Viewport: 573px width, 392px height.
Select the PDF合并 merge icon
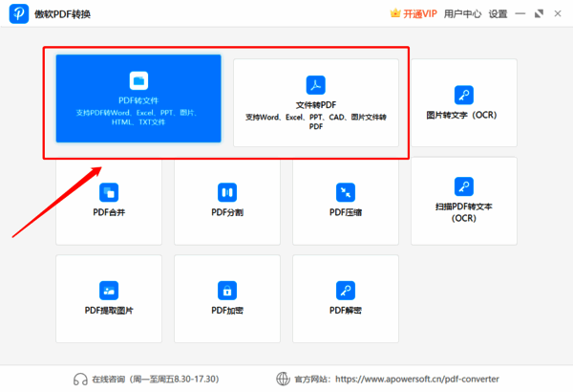(109, 192)
